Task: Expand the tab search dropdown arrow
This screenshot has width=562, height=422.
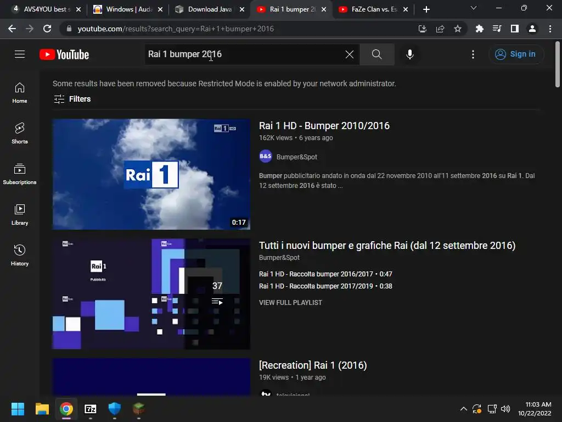Action: 474,8
